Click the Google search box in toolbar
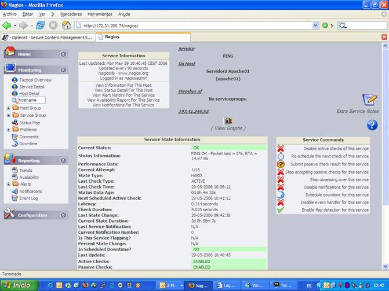This screenshot has width=389, height=291. click(x=362, y=25)
